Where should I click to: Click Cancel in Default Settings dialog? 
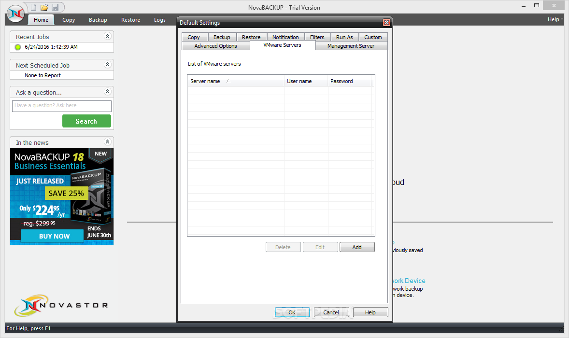tap(331, 312)
